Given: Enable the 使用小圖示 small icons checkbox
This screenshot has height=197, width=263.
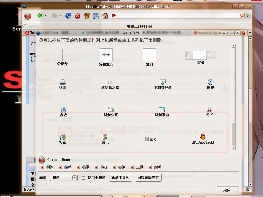Looking at the screenshot, I should coord(83,178).
